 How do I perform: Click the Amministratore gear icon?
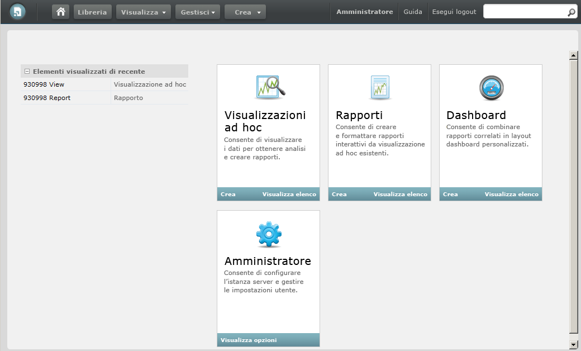[x=269, y=234]
